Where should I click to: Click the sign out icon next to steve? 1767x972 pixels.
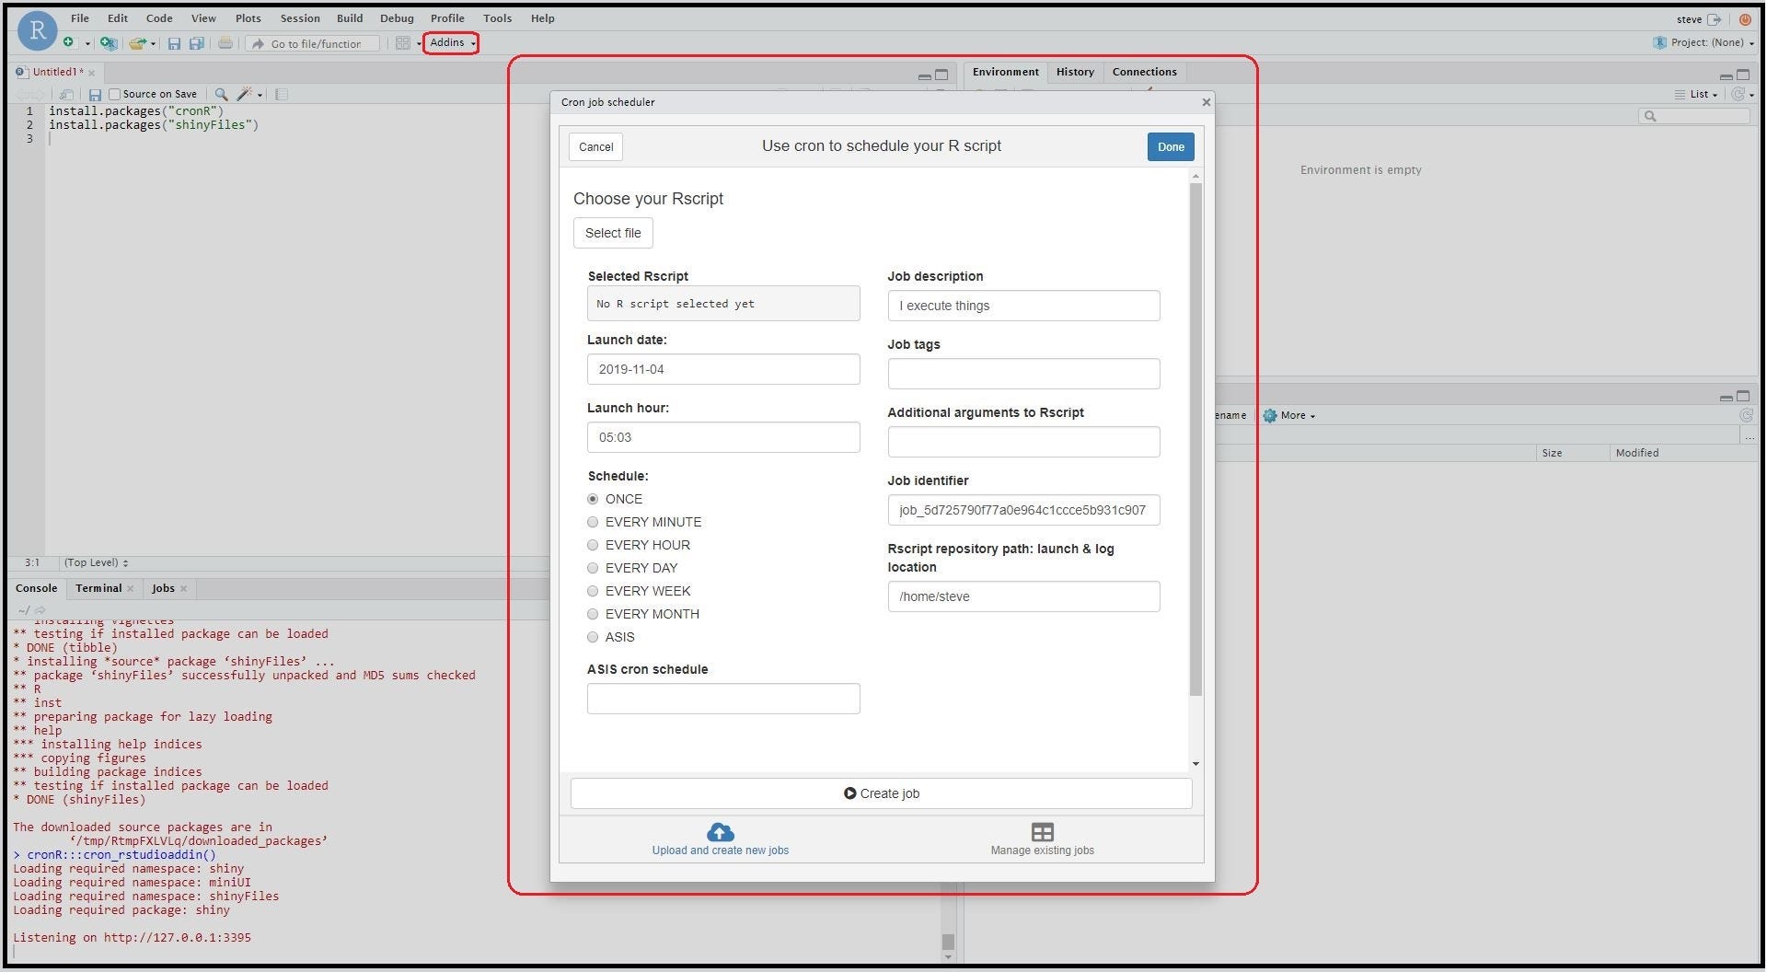point(1714,19)
